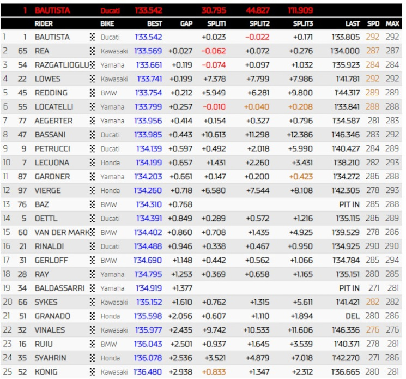Click the red 1'33.542 time in top banner
This screenshot has height=379, width=406.
coord(149,10)
